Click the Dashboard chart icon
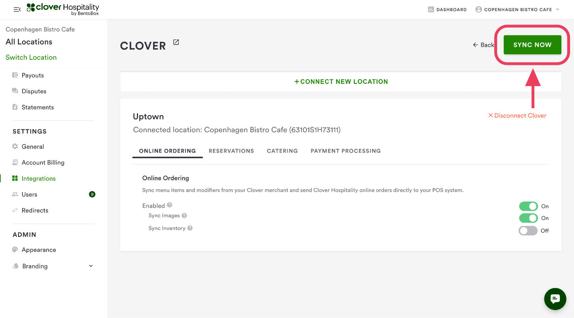 tap(431, 9)
